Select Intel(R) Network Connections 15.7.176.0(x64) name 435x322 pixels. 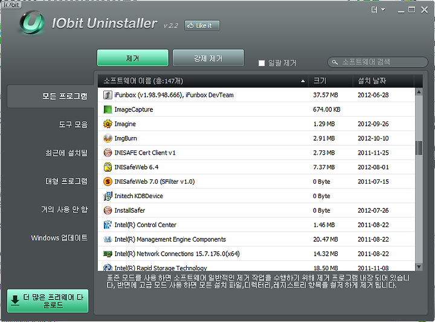click(x=177, y=254)
